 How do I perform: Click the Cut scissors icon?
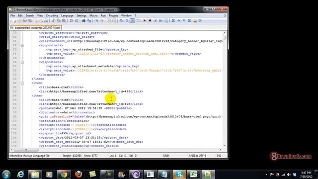pos(53,21)
